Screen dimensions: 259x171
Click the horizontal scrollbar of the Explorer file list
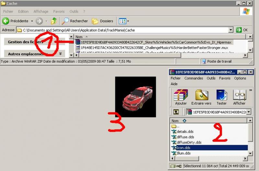coord(130,55)
